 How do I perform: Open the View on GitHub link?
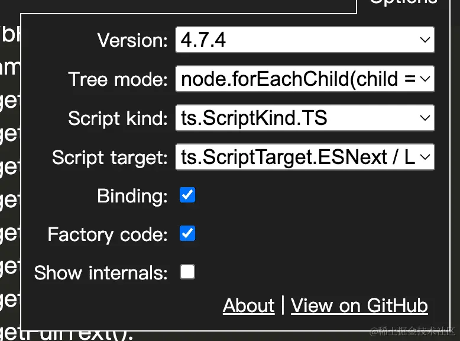[x=359, y=305]
